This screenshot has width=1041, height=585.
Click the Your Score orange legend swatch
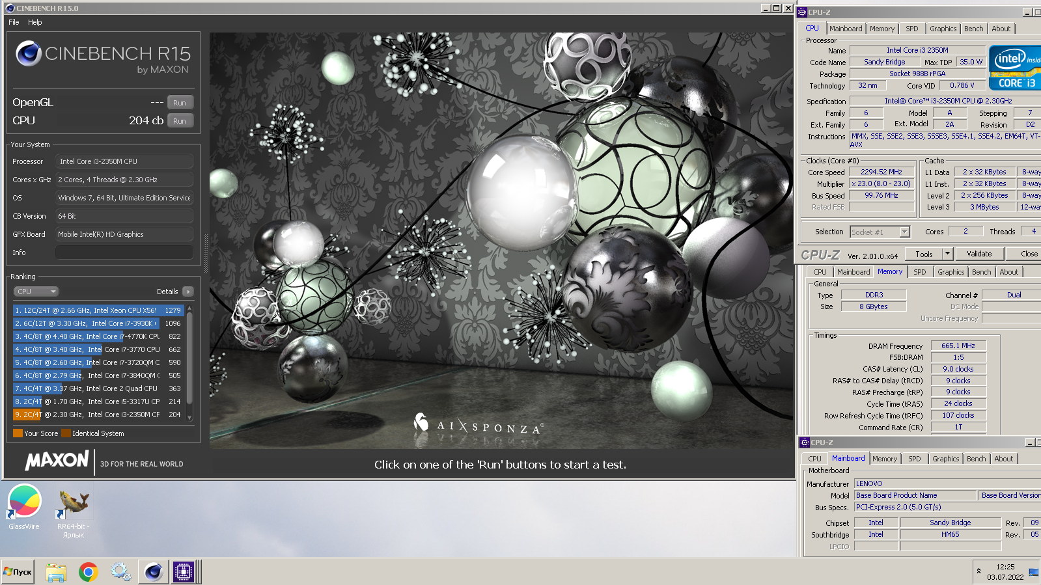coord(18,433)
